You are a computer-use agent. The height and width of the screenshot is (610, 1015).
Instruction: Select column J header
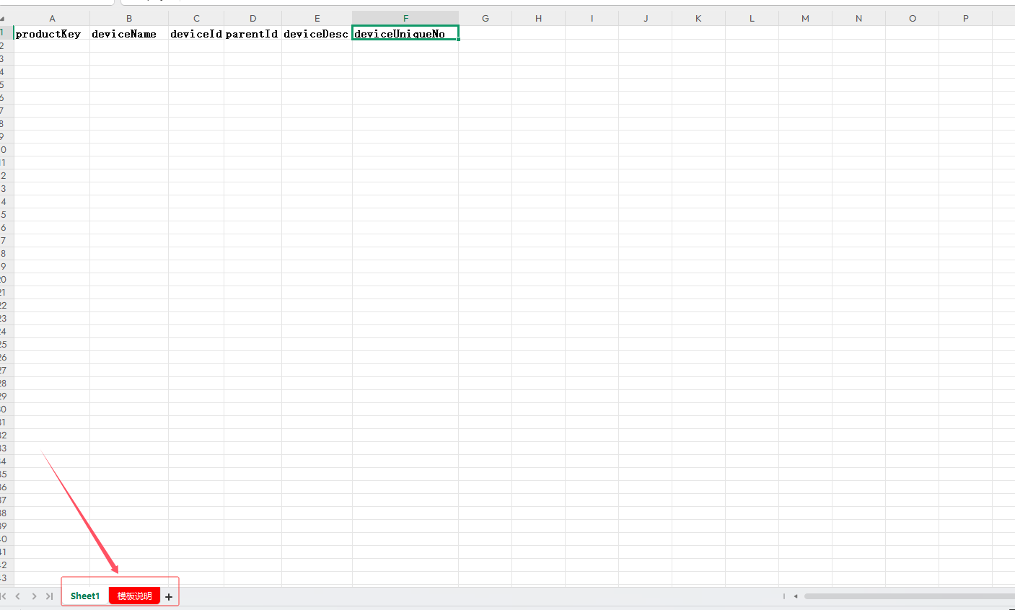coord(645,18)
